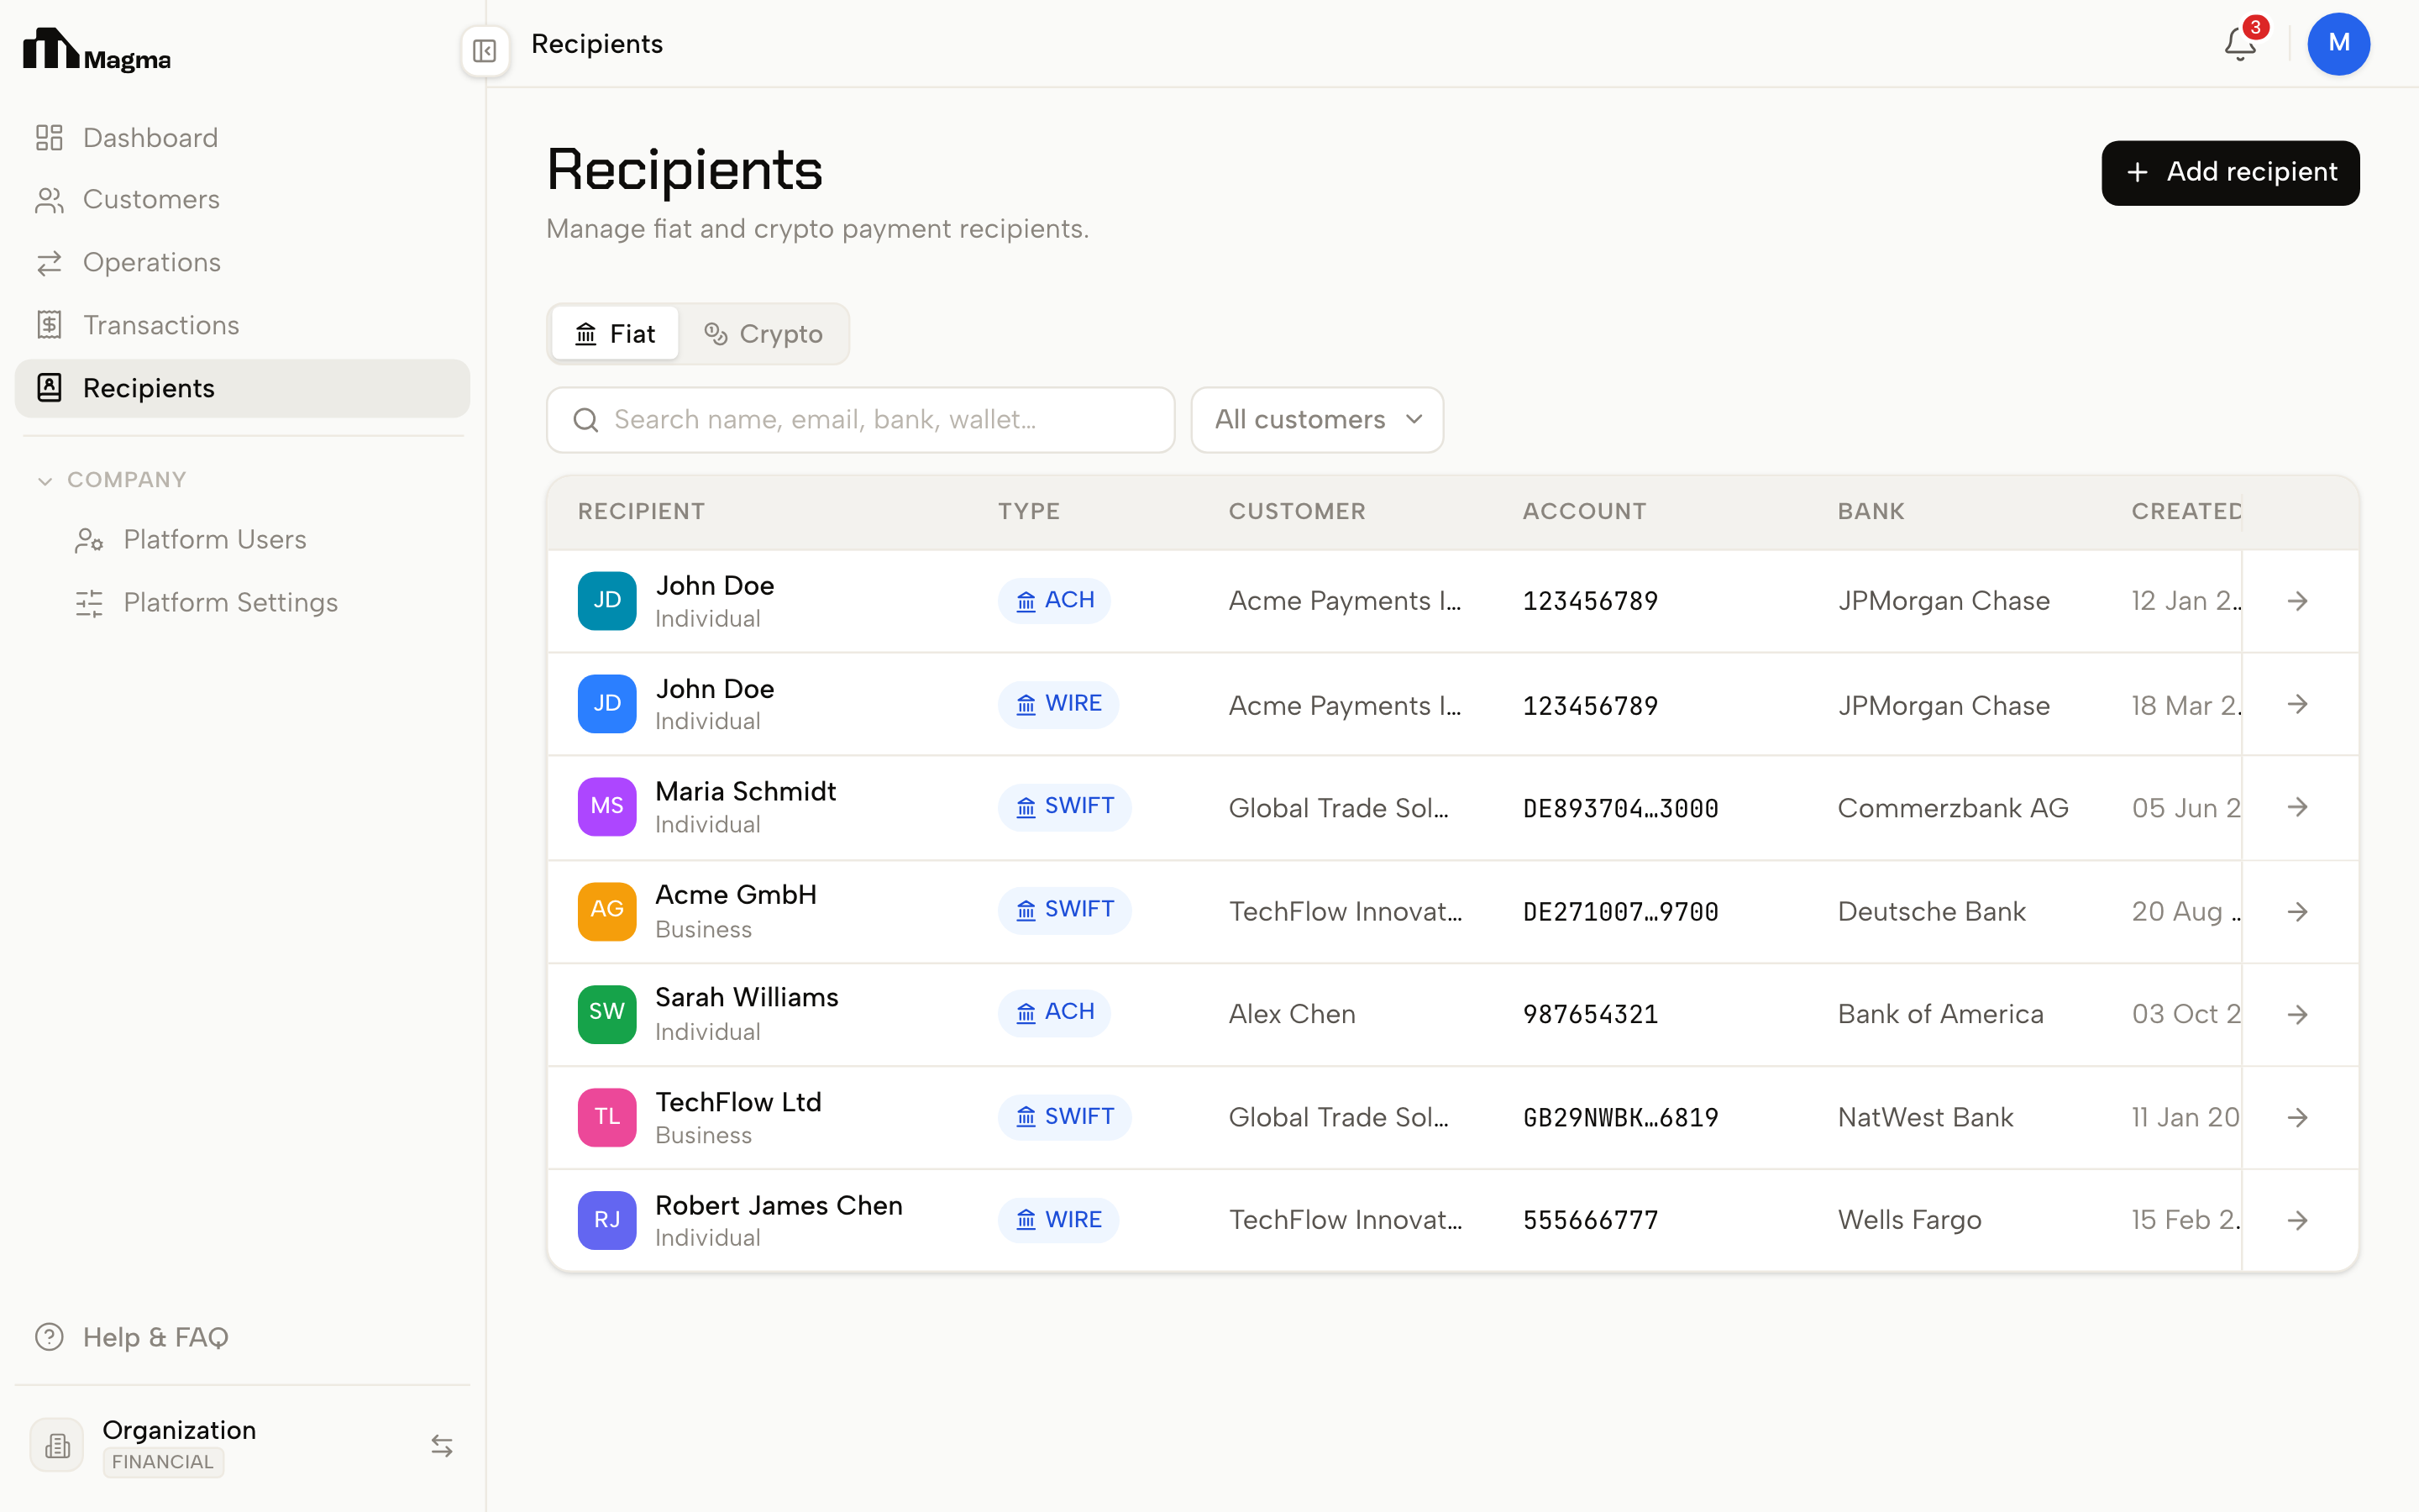Sort by RECIPIENT column header
Image resolution: width=2419 pixels, height=1512 pixels.
tap(642, 511)
